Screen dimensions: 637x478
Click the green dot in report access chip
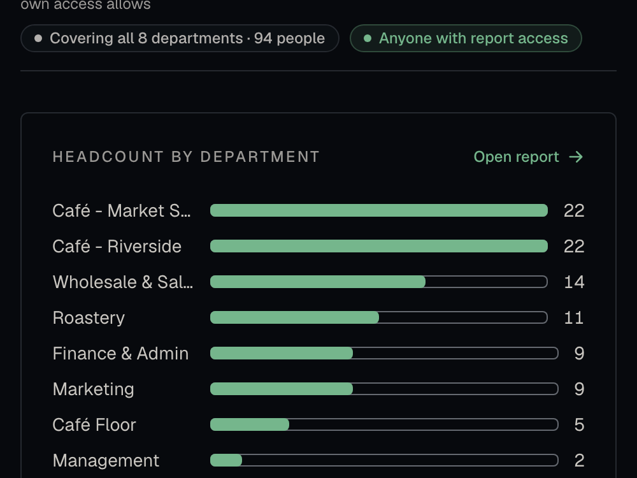tap(368, 38)
